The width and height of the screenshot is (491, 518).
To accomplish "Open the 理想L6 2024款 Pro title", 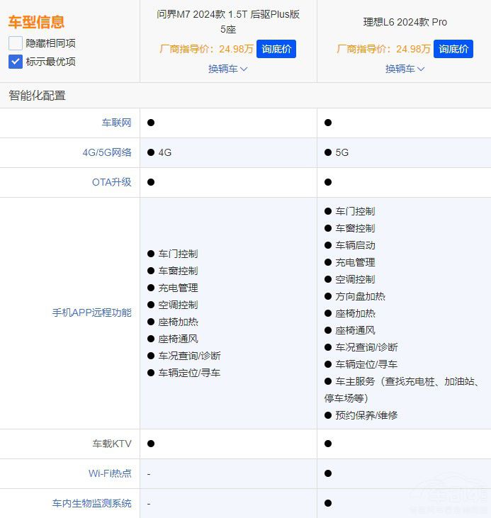I will click(405, 22).
